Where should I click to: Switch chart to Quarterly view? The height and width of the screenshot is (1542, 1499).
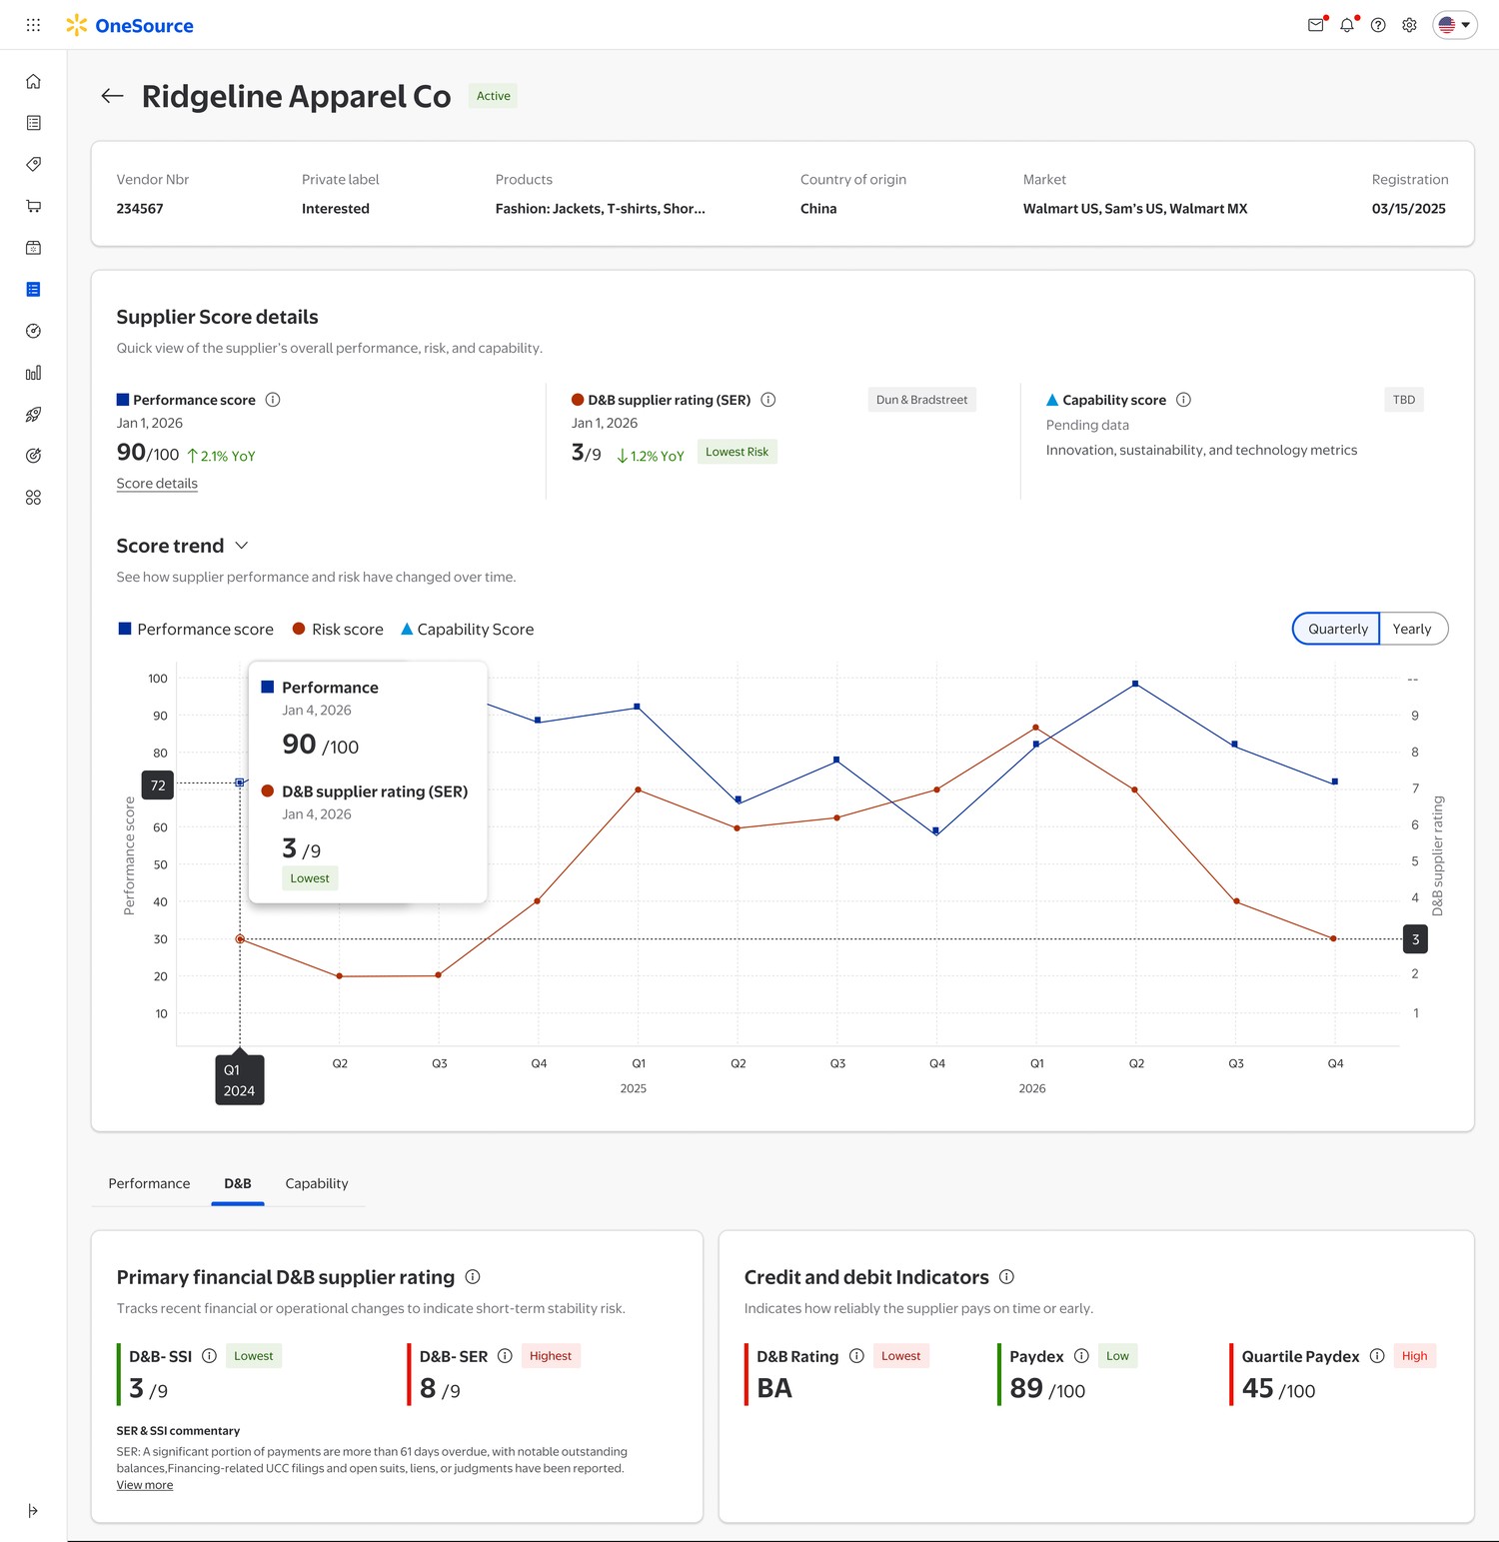point(1337,629)
